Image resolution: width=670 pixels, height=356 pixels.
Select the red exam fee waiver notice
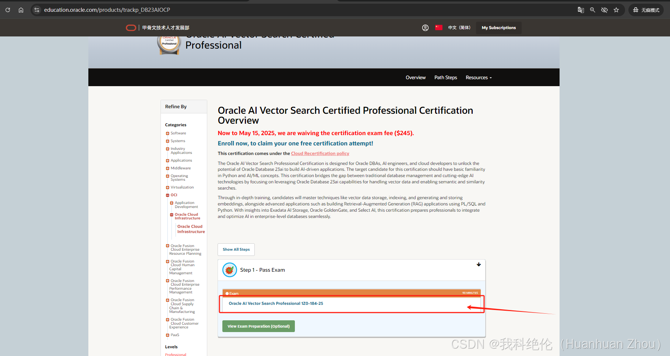[316, 133]
